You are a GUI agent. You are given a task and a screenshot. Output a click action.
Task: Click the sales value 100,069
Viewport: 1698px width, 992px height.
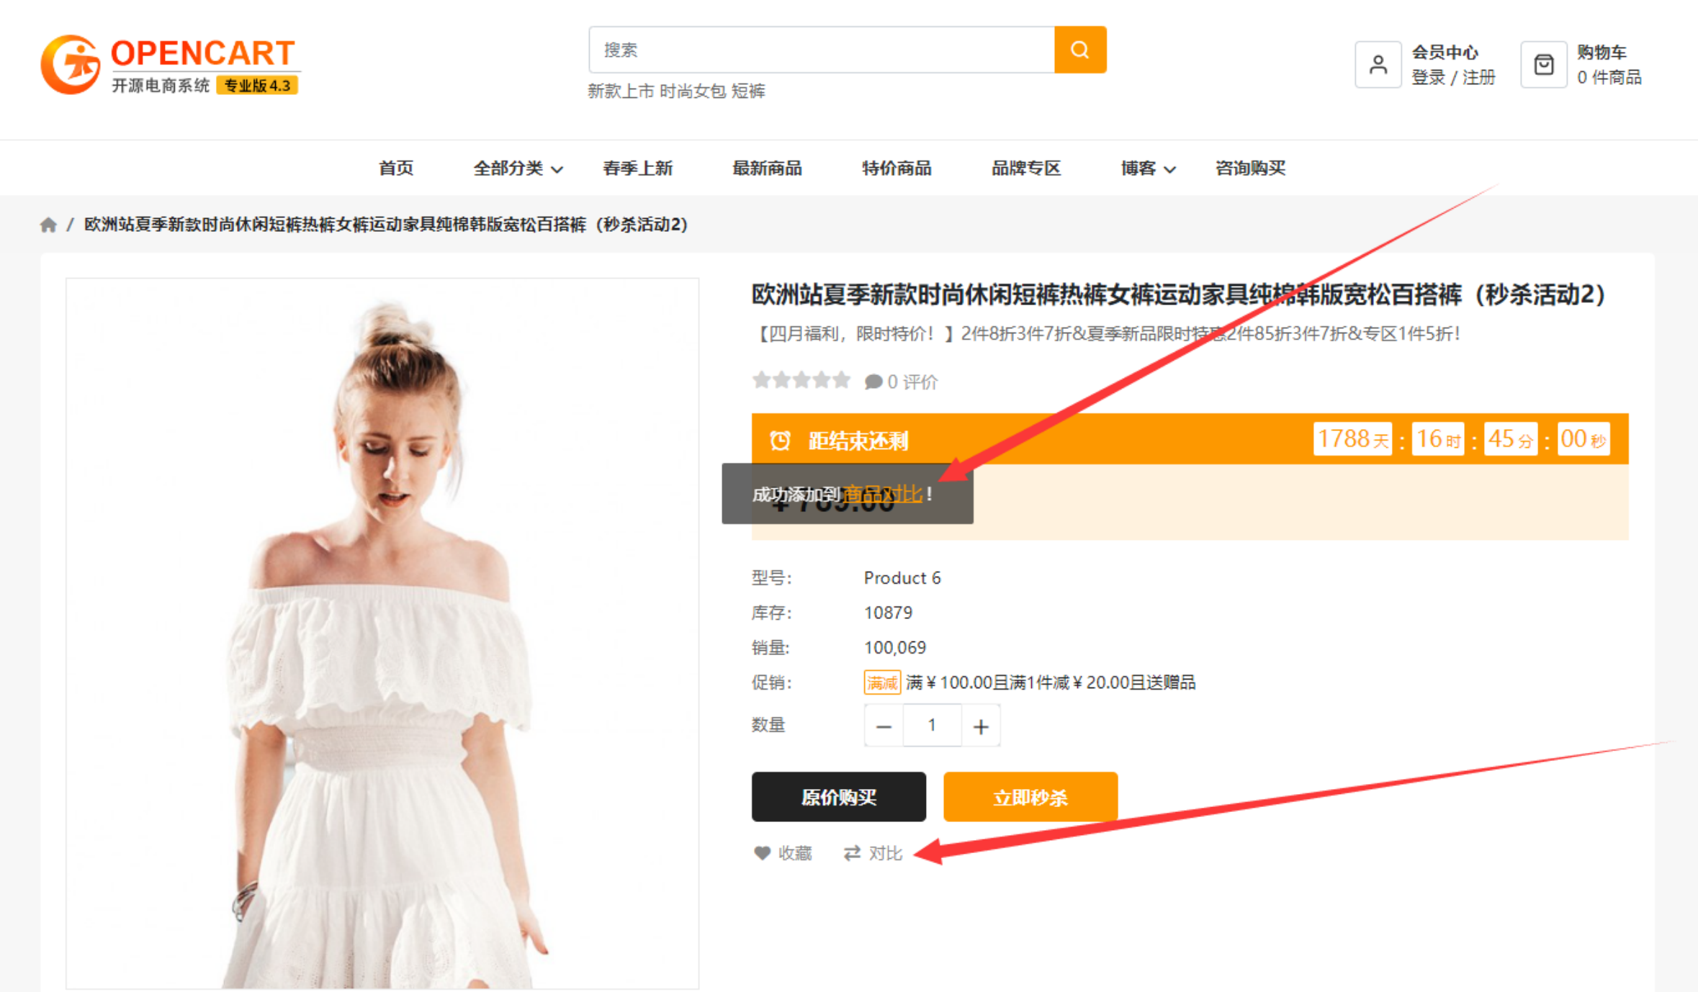(x=895, y=647)
